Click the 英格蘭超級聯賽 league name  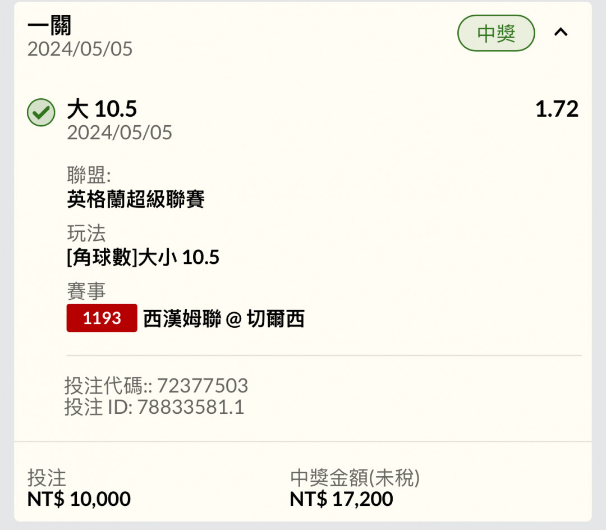pos(136,199)
